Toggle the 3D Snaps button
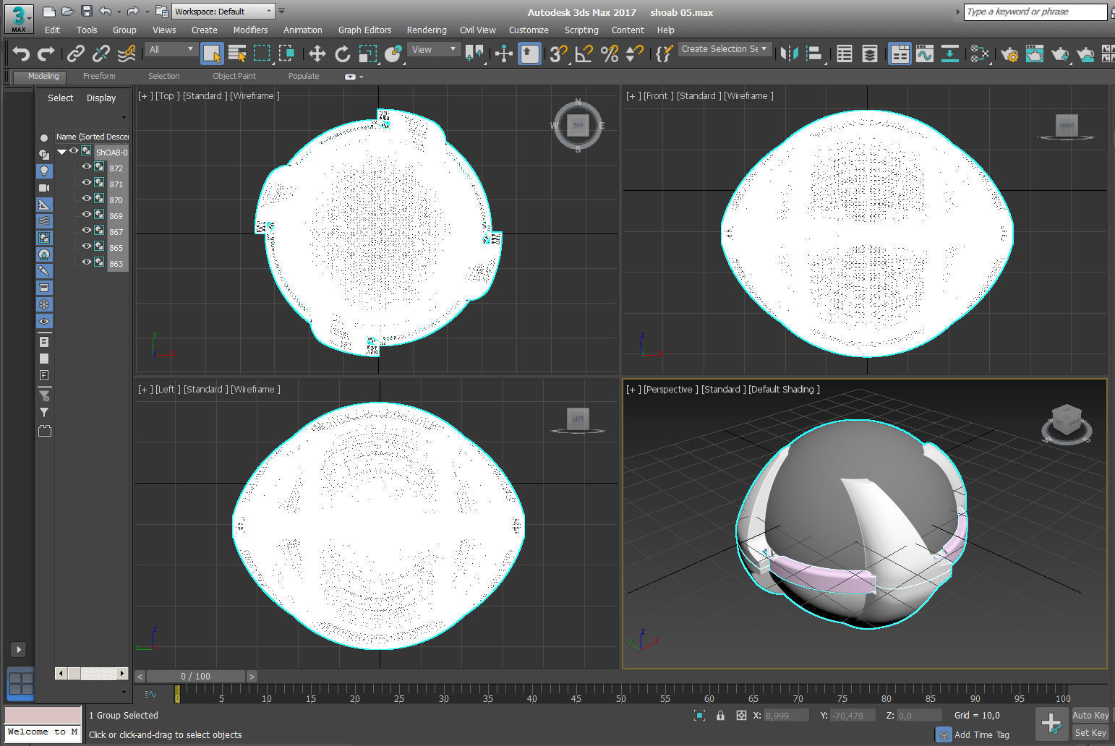The image size is (1115, 746). click(x=558, y=53)
